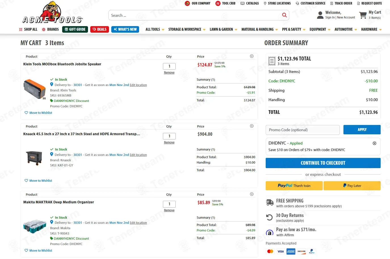Viewport: 390px width, 259px height.
Task: Open Catalogs in top bar
Action: [x=250, y=3]
